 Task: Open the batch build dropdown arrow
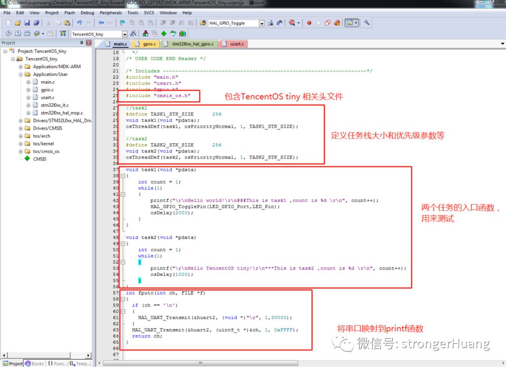coord(43,34)
